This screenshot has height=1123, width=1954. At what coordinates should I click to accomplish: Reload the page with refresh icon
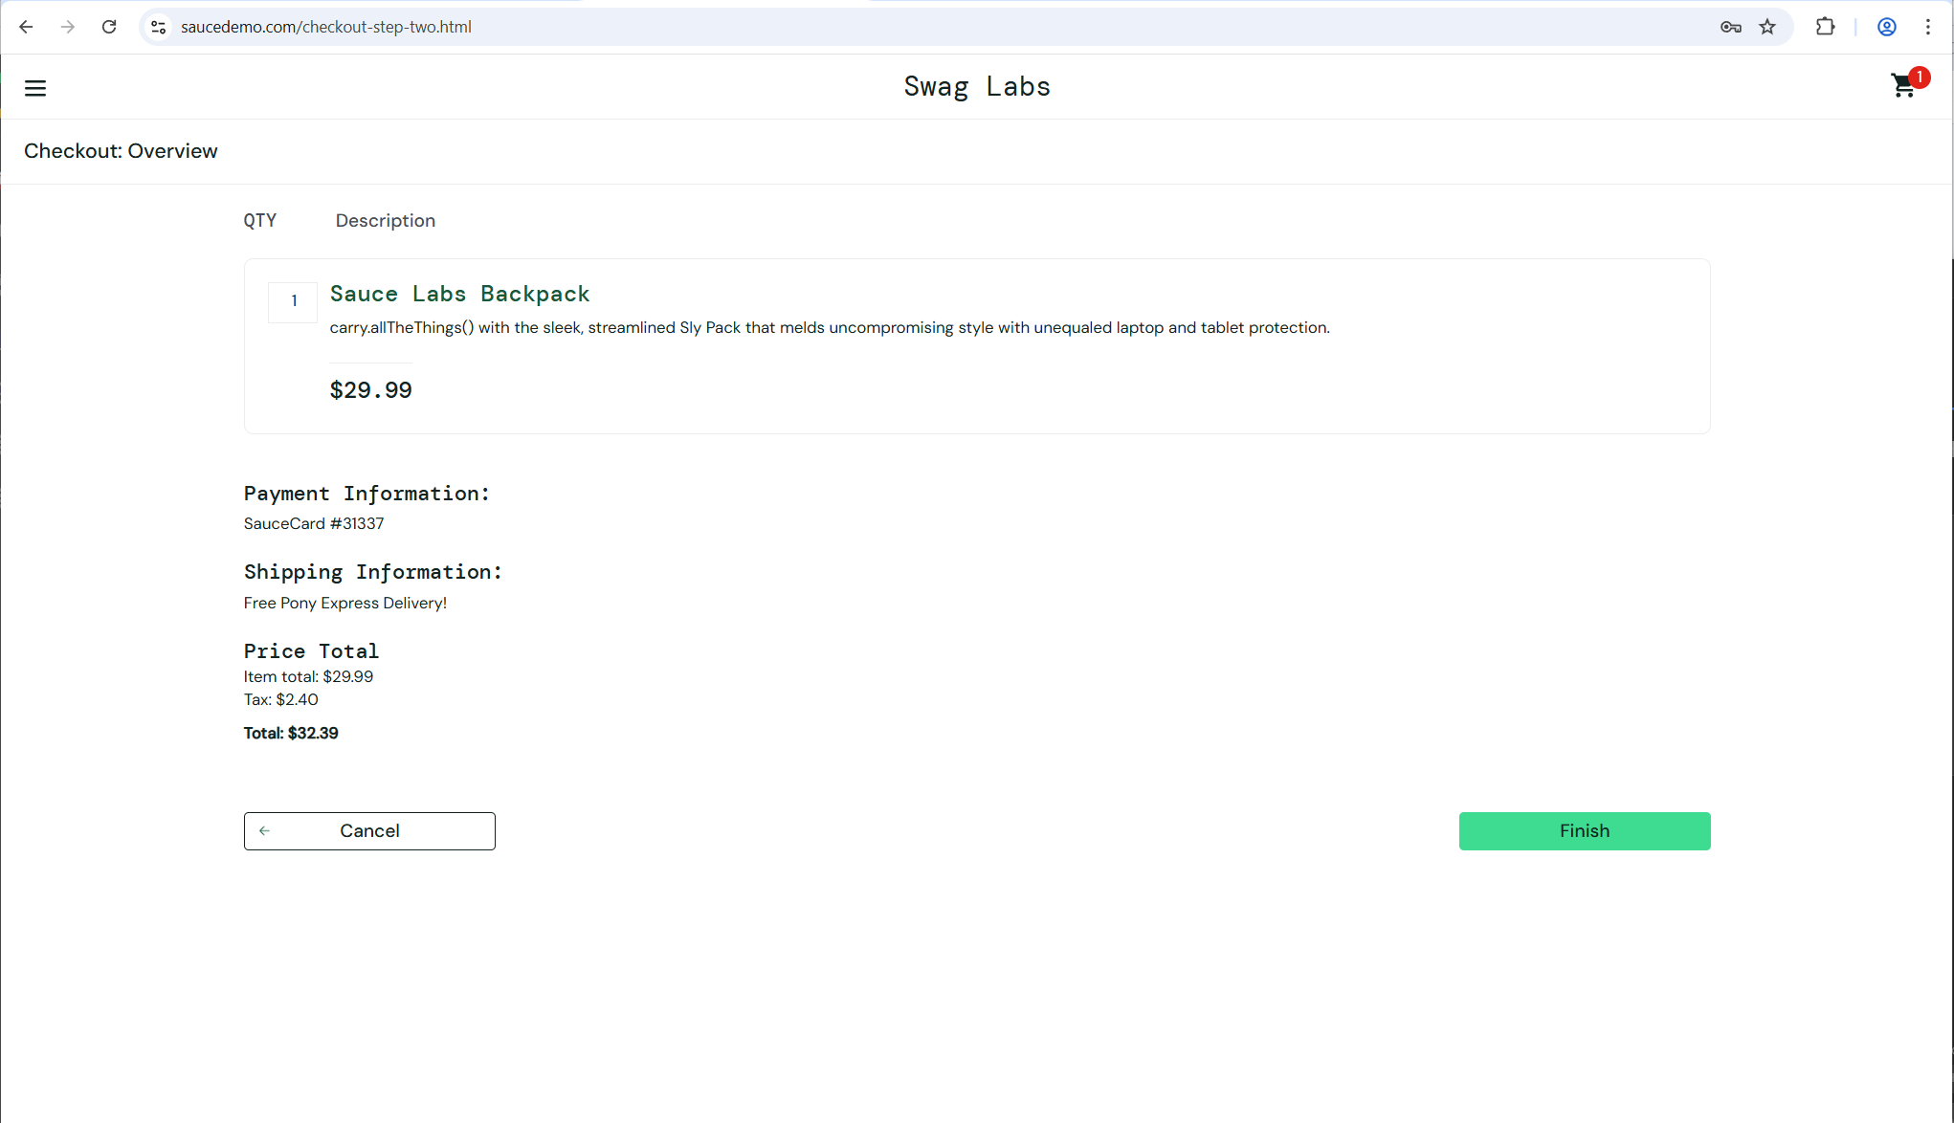click(109, 27)
